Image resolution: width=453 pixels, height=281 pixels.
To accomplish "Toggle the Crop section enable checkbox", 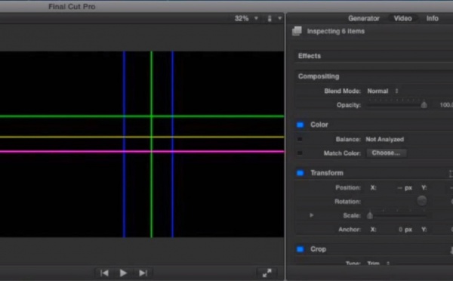I will point(300,249).
